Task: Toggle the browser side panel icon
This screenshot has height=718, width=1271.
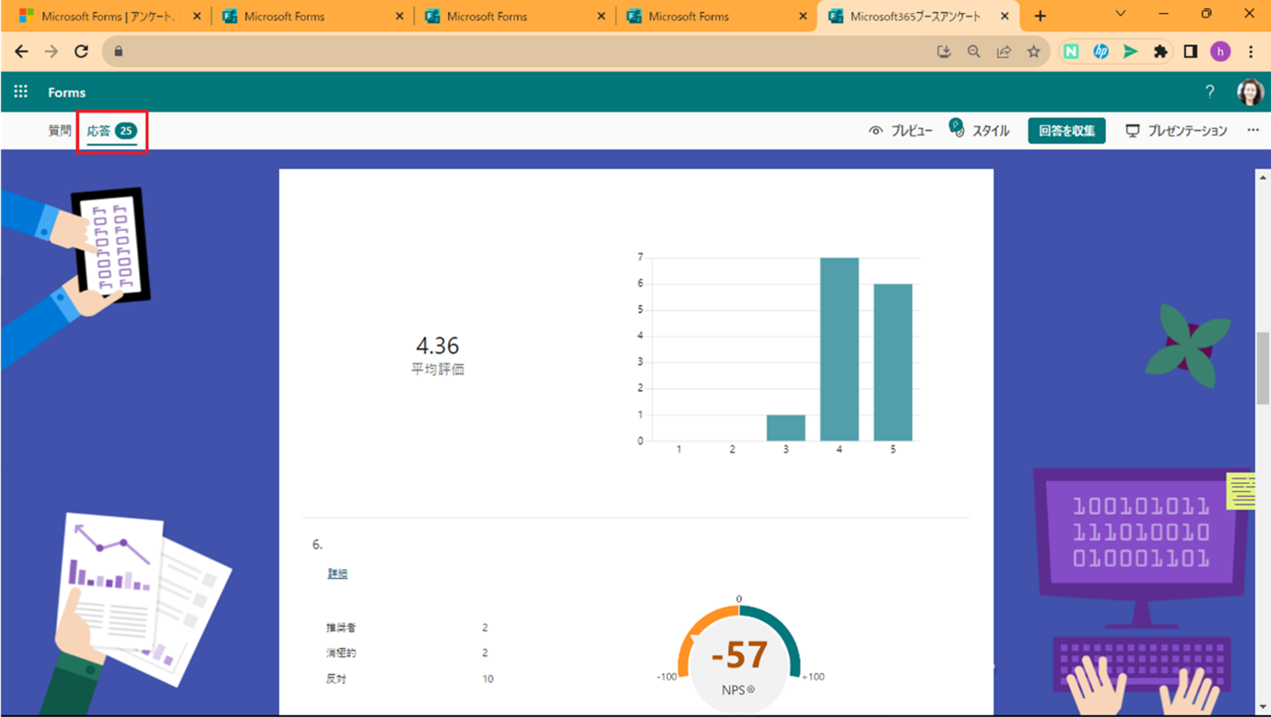Action: coord(1190,52)
